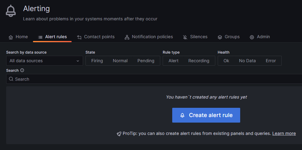Focus the alert rules Search field
The height and width of the screenshot is (150, 302).
click(154, 79)
